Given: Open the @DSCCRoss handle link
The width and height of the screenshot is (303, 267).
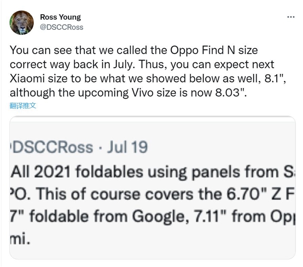Looking at the screenshot, I should click(x=61, y=27).
